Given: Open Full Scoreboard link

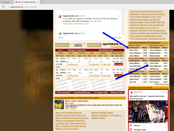Looking at the screenshot, I should [63, 92].
